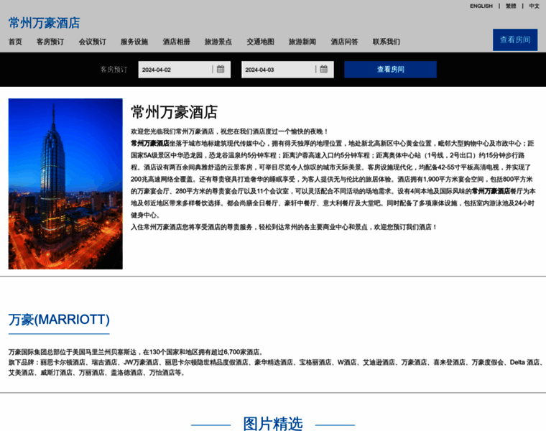
Task: Open the 会议预订 navigation item
Action: [x=92, y=42]
